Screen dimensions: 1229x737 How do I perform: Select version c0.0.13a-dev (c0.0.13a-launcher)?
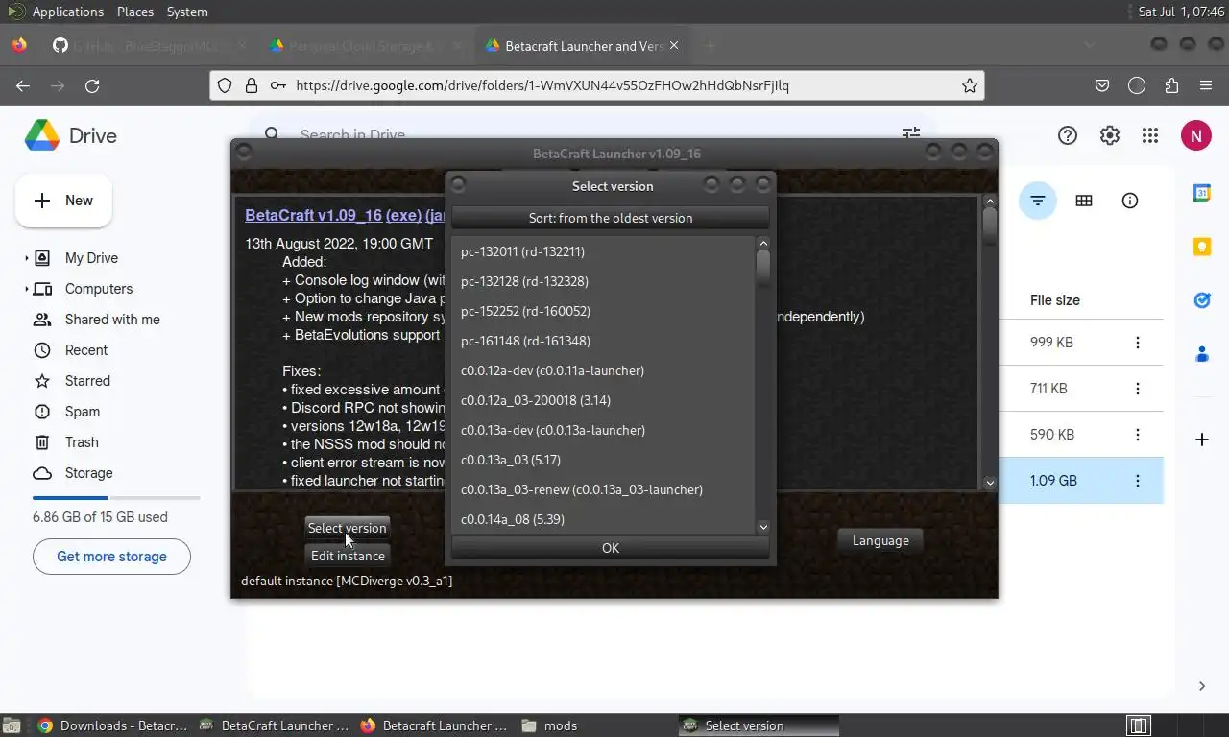603,430
